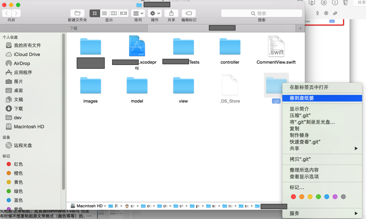Click Macintosh HD in path bar
The height and width of the screenshot is (219, 366).
[x=87, y=206]
